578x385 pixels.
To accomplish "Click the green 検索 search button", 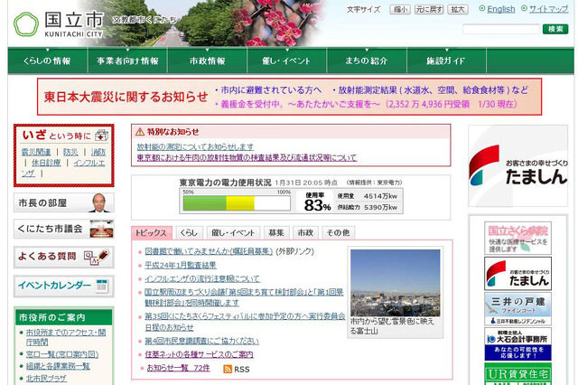I will point(555,29).
